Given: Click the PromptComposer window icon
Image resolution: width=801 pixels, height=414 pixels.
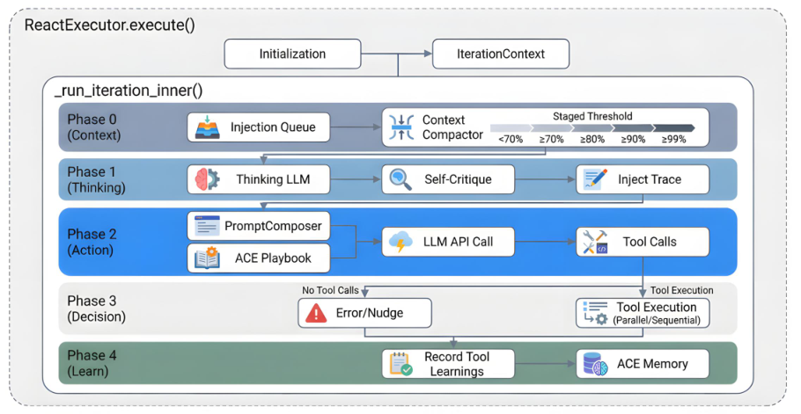Looking at the screenshot, I should coord(207,226).
